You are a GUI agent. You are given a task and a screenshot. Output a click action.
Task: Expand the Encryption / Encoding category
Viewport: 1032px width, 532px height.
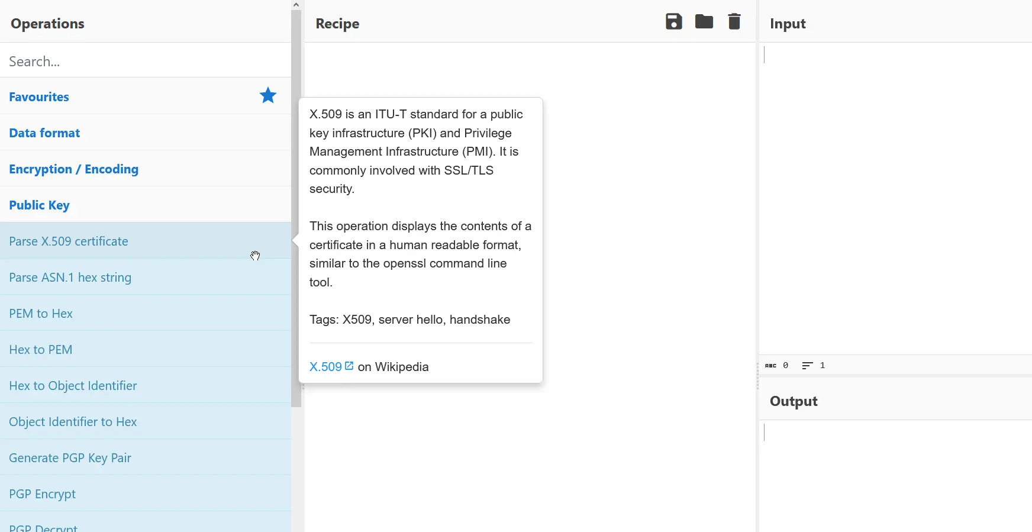point(73,169)
